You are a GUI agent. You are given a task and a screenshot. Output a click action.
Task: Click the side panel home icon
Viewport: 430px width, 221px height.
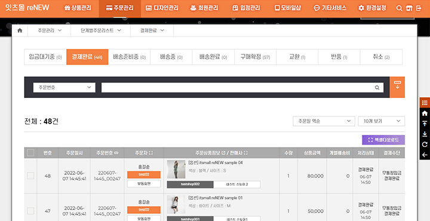point(425,113)
